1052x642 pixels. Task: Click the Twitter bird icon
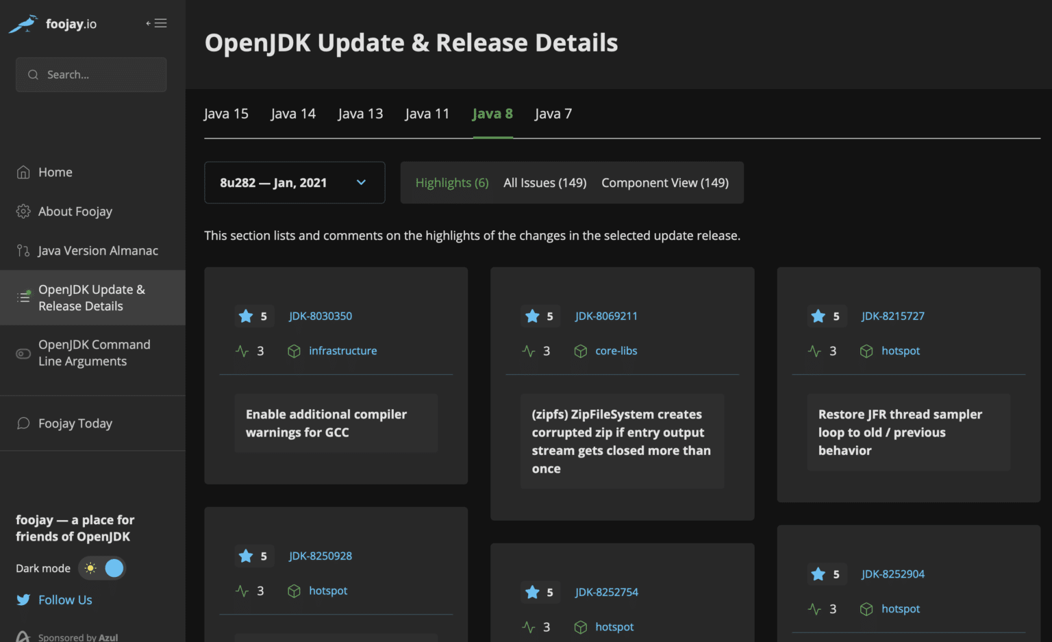23,600
